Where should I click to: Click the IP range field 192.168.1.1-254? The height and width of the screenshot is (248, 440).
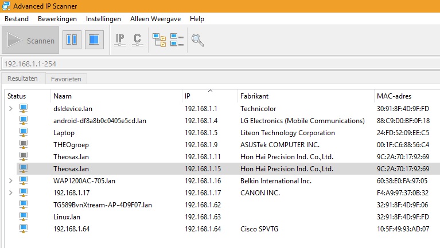click(220, 64)
